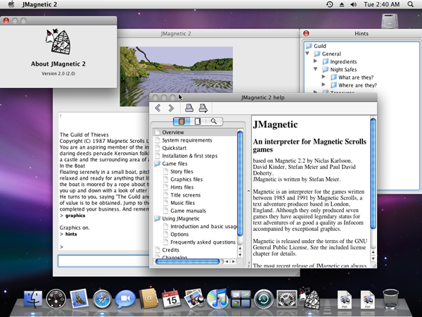
Task: Open Safari from the Dock
Action: [103, 300]
